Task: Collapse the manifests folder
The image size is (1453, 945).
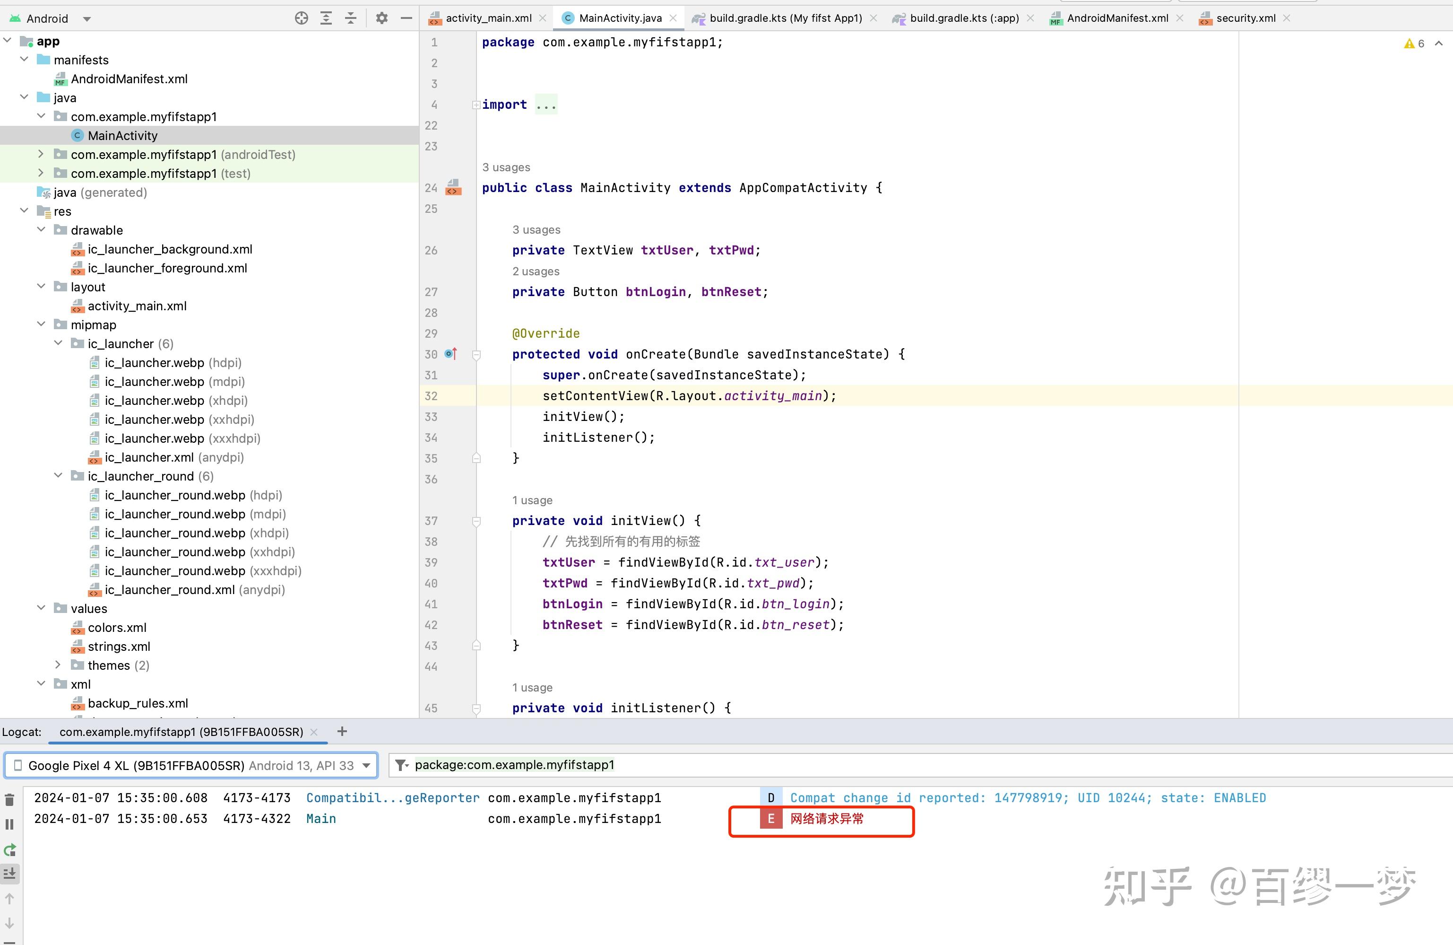Action: [25, 60]
